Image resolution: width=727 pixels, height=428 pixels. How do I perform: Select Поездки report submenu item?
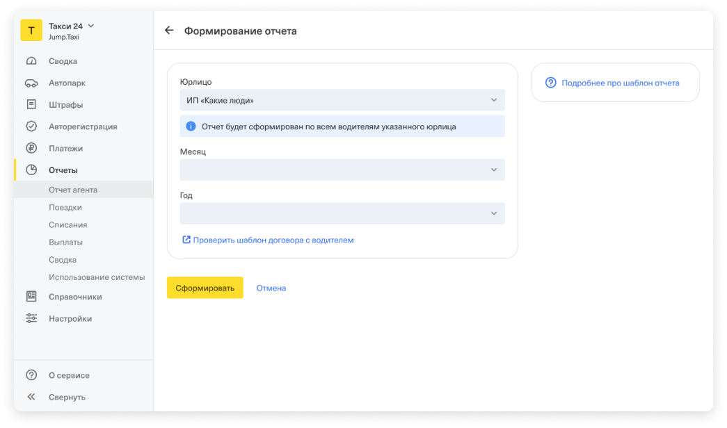65,207
